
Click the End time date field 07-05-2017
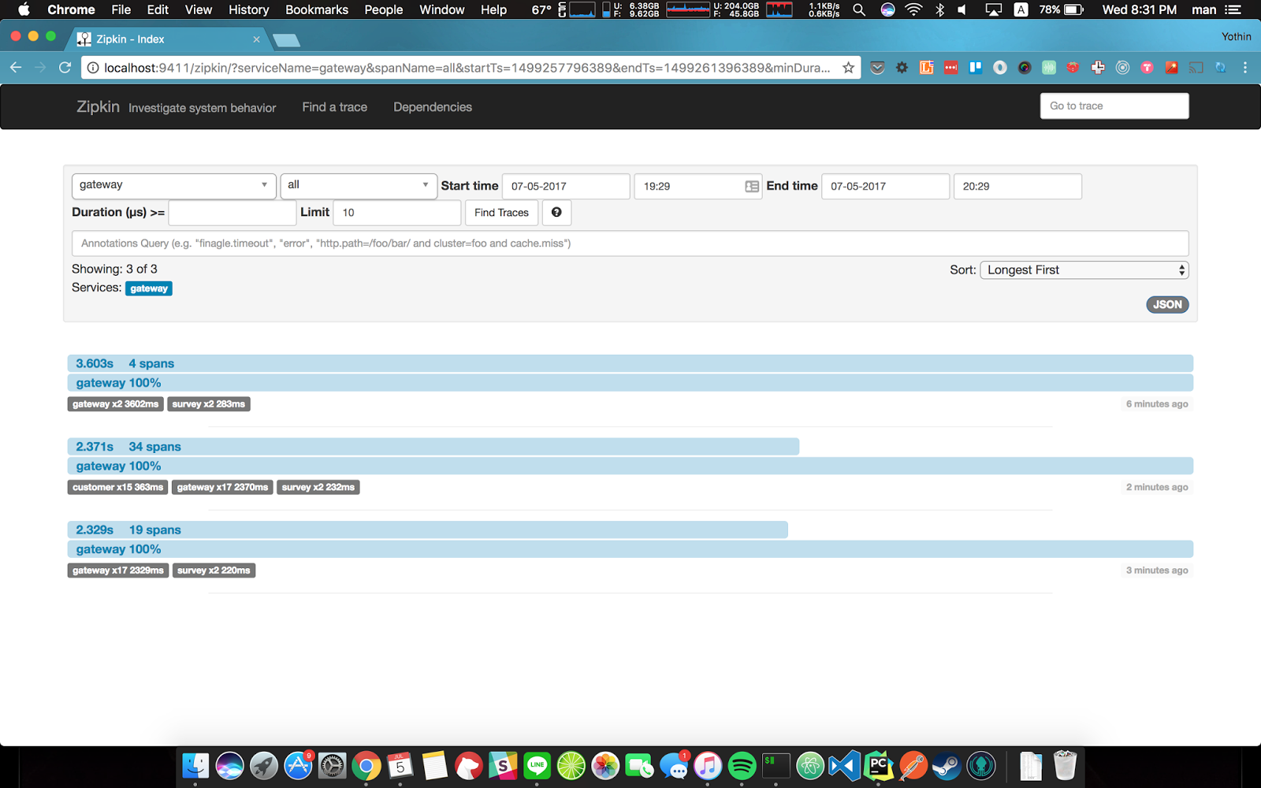click(885, 187)
